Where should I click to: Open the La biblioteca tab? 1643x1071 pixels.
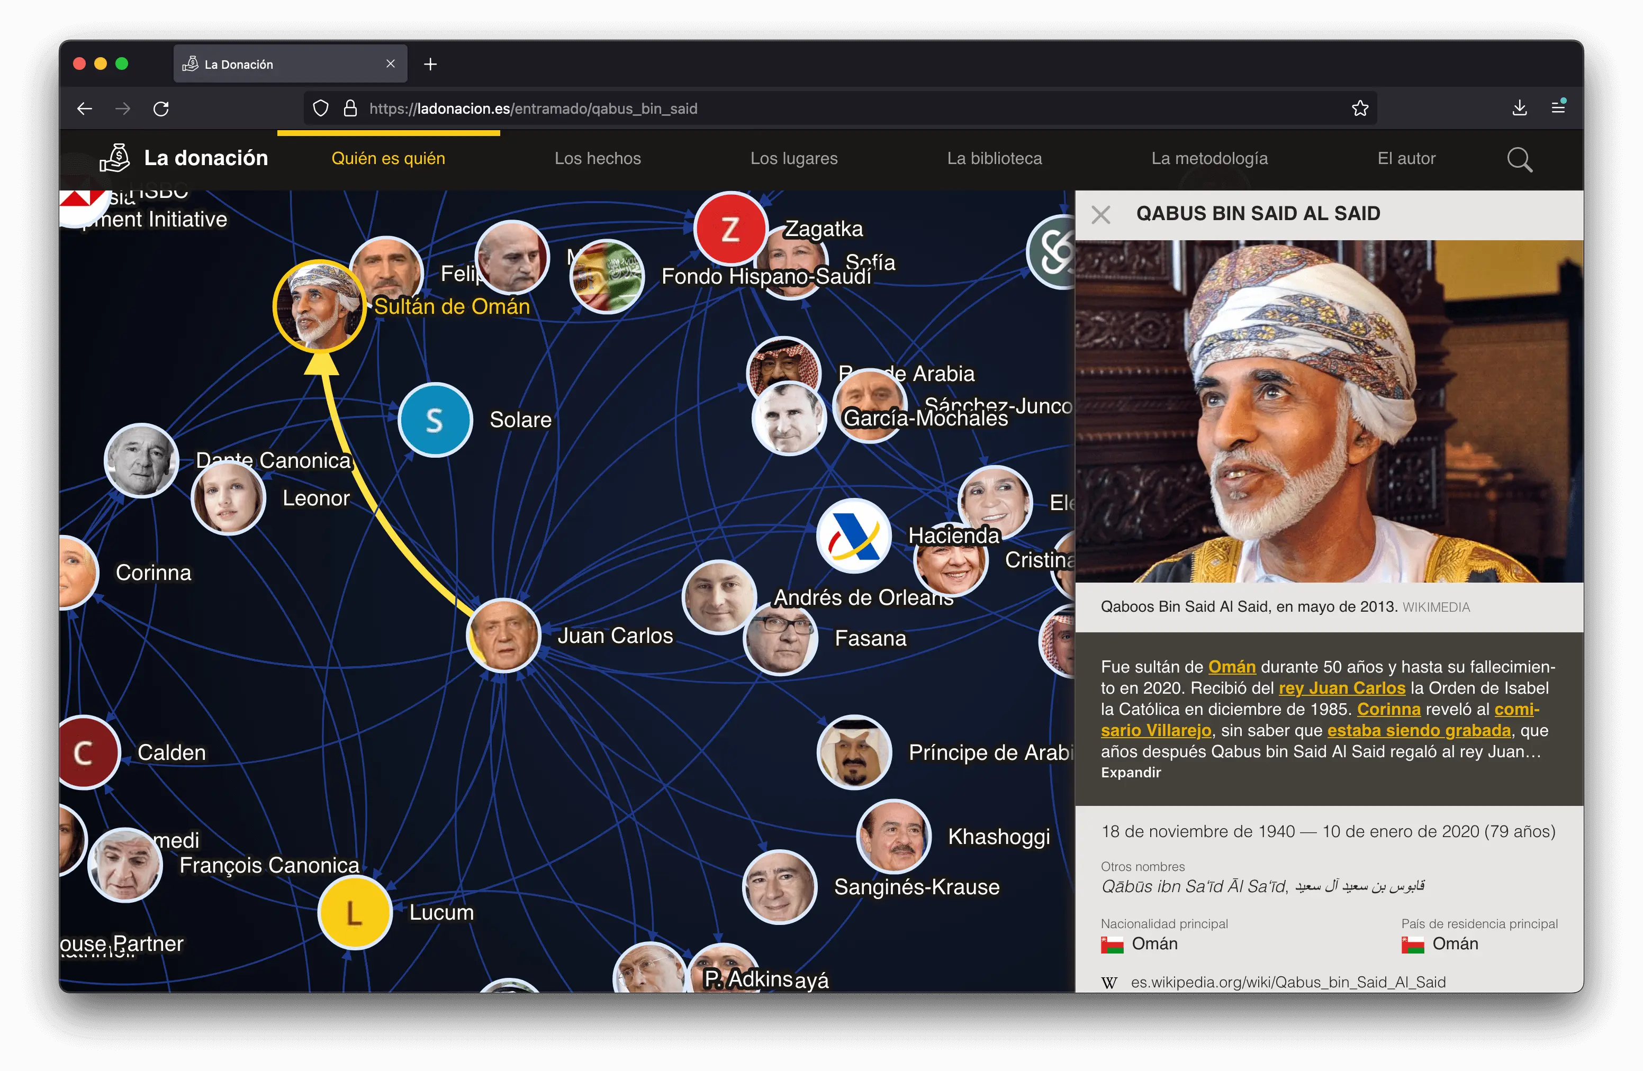point(994,158)
